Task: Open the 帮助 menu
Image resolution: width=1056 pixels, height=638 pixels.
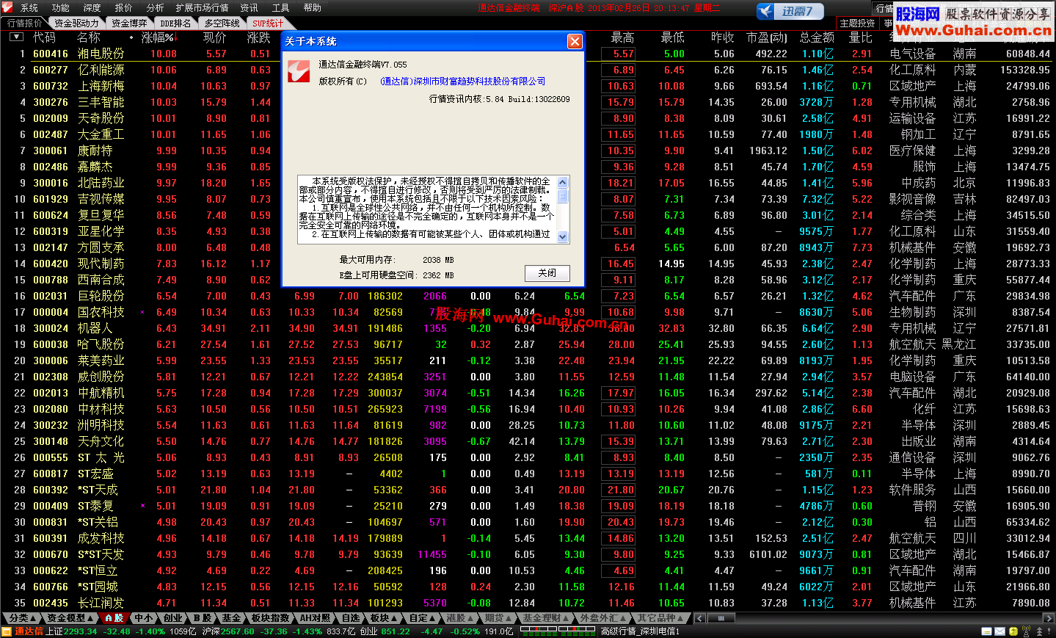Action: click(313, 8)
